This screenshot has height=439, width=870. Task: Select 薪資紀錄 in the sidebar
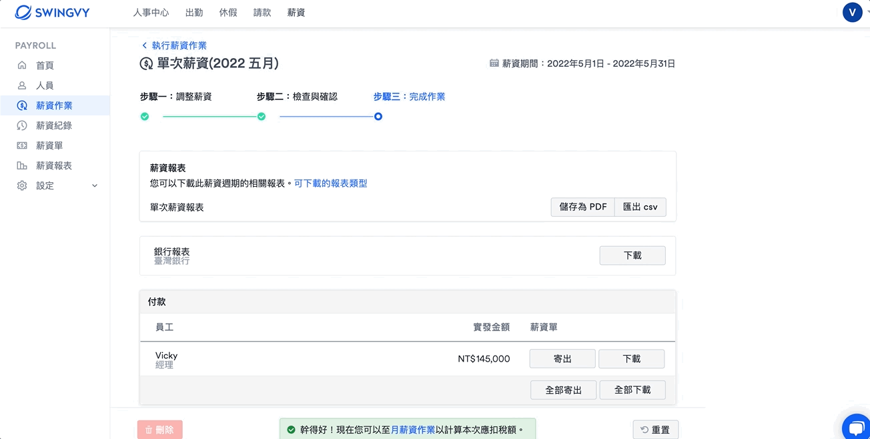point(54,125)
